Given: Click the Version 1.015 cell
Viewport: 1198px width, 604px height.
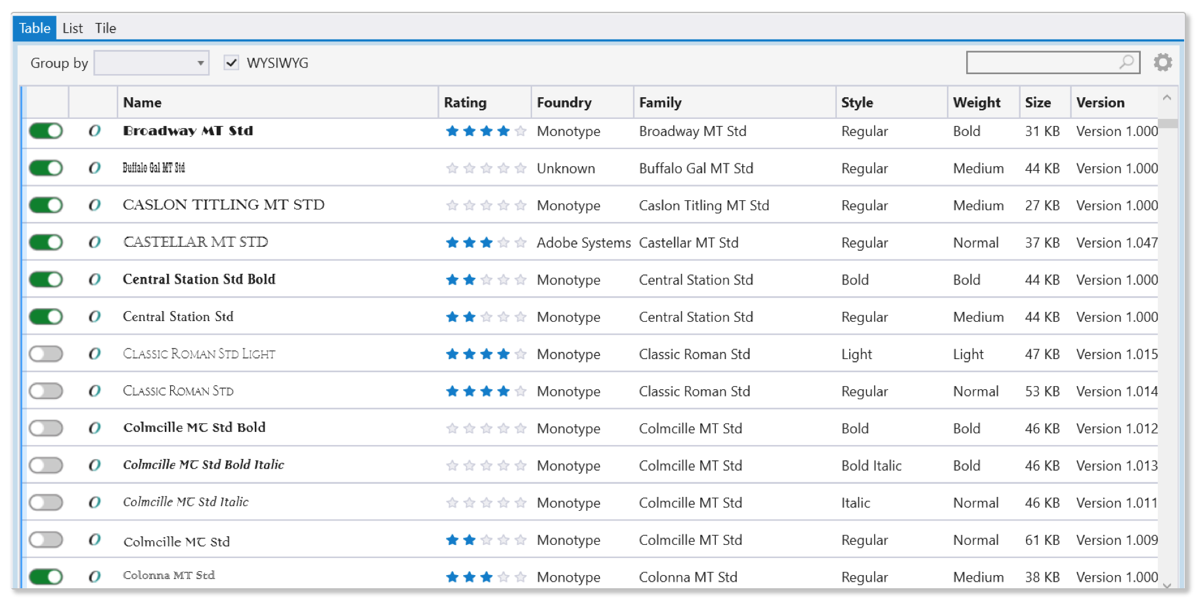Looking at the screenshot, I should tap(1117, 355).
